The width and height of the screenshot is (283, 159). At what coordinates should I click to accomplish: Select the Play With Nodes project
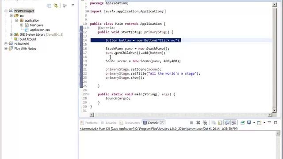coord(25,49)
